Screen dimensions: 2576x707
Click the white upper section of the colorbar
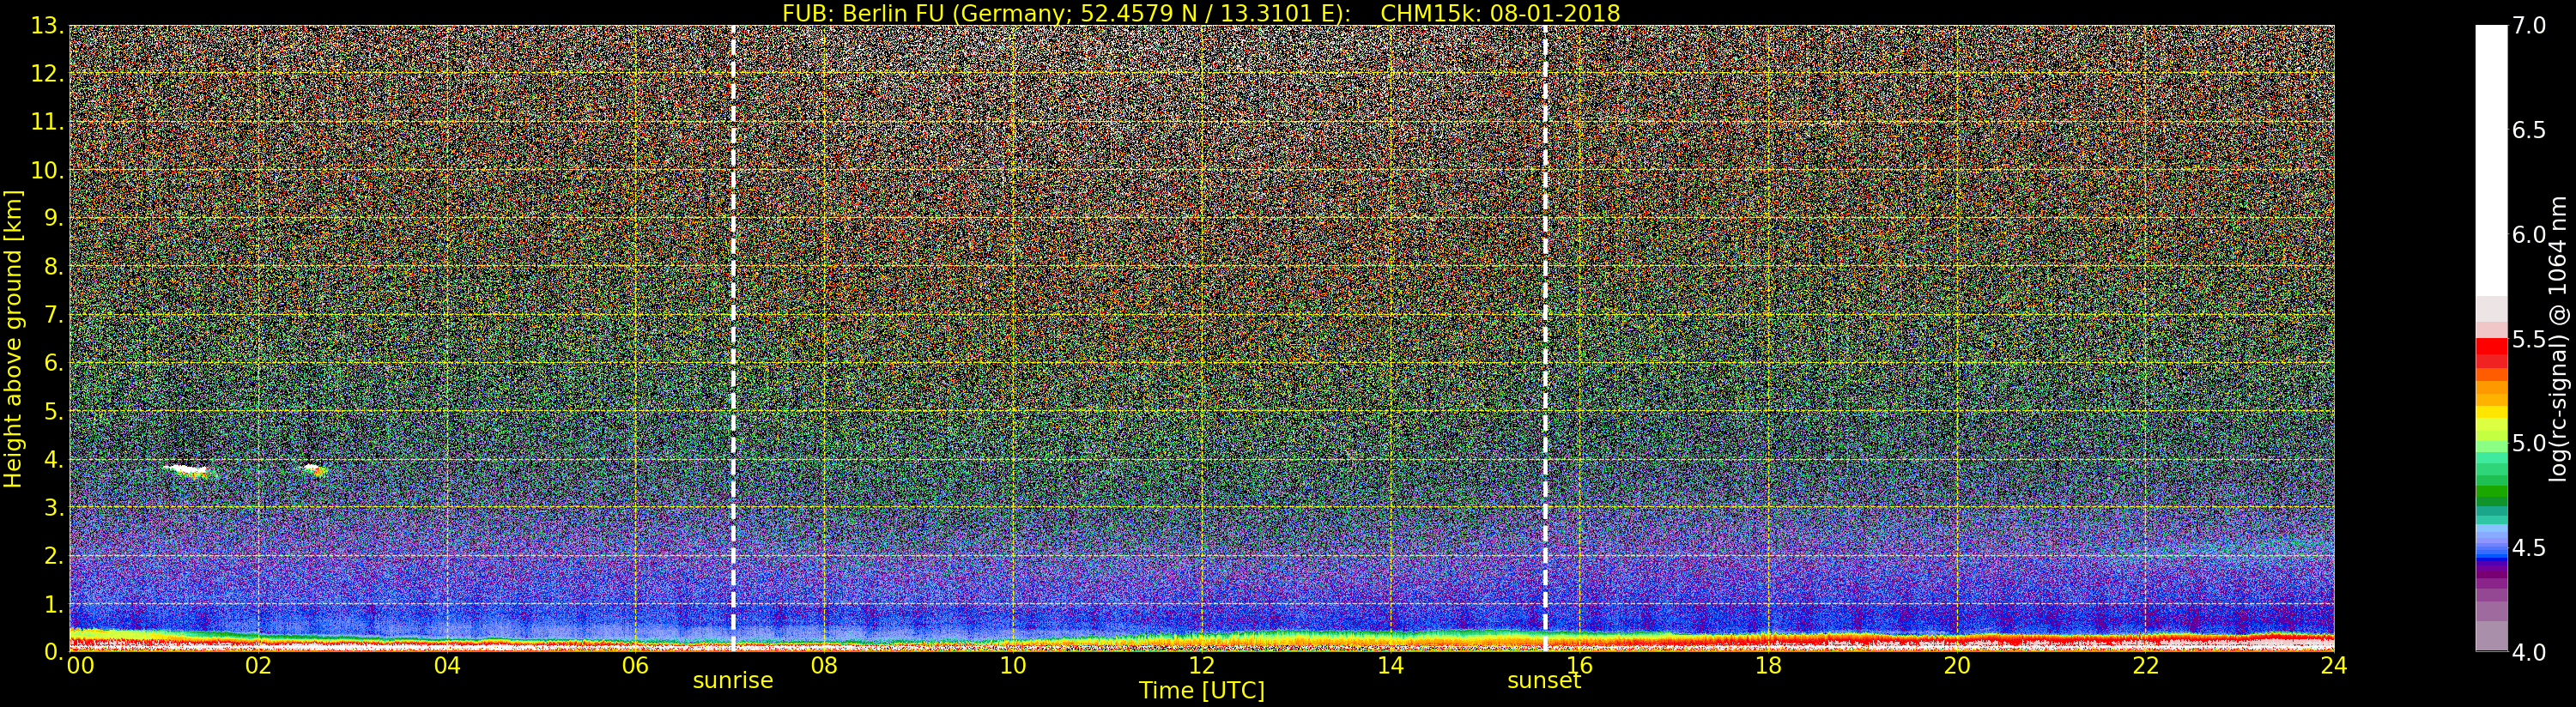point(2490,160)
